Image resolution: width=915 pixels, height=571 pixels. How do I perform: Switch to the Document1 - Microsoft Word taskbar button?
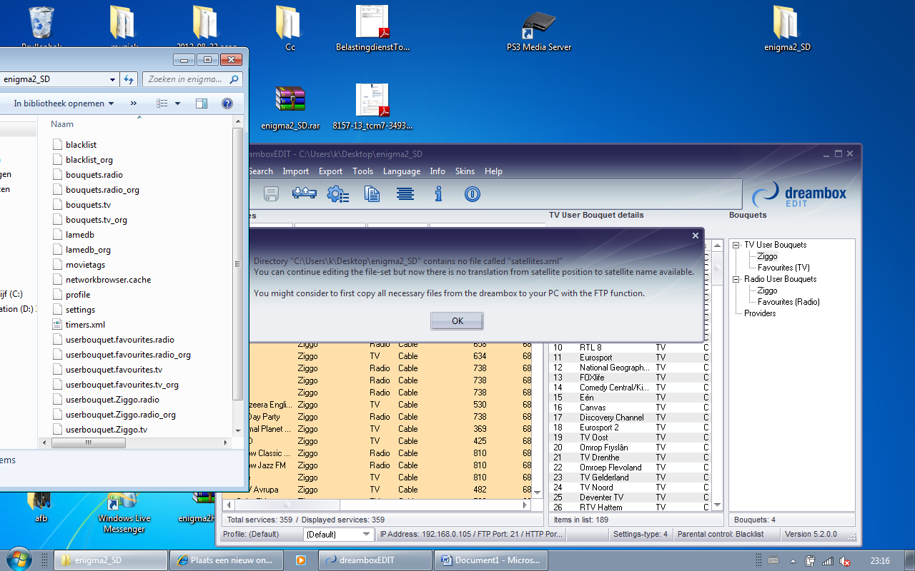[x=491, y=560]
